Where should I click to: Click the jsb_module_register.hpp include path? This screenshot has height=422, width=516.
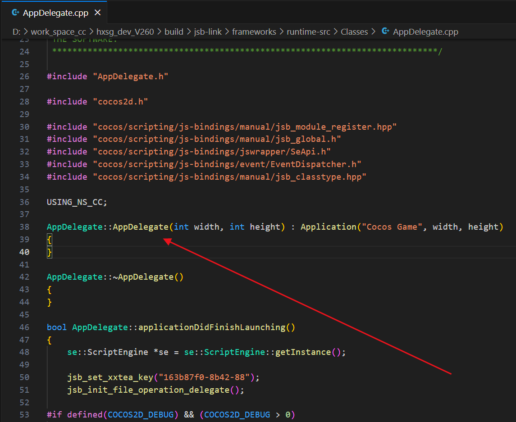pos(245,127)
